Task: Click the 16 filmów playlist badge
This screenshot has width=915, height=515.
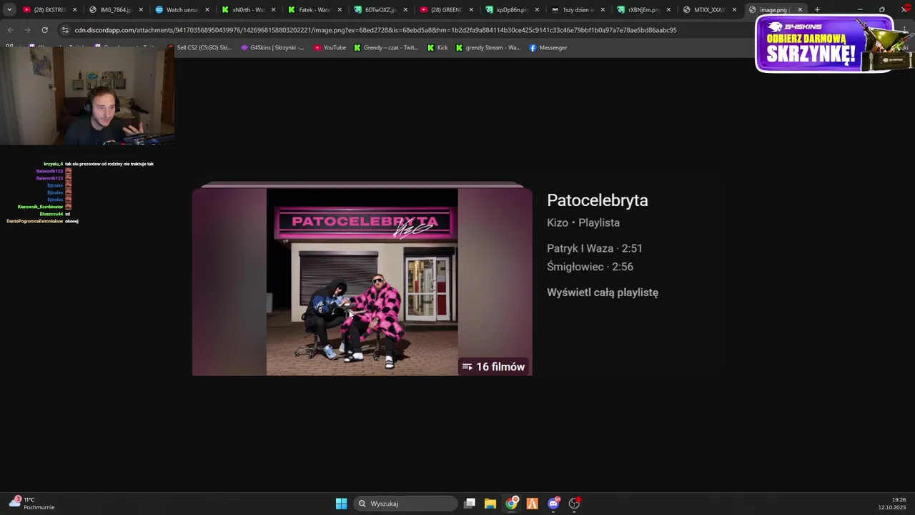Action: [x=494, y=367]
